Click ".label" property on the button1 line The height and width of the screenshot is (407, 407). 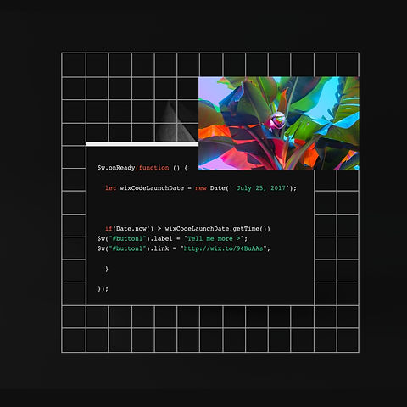161,238
